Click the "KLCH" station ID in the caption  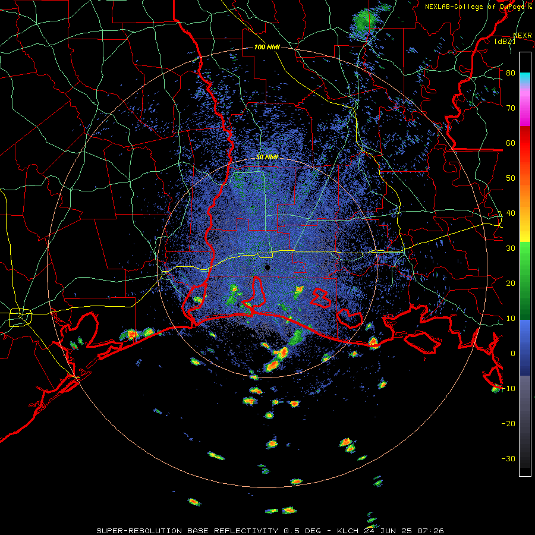(348, 531)
